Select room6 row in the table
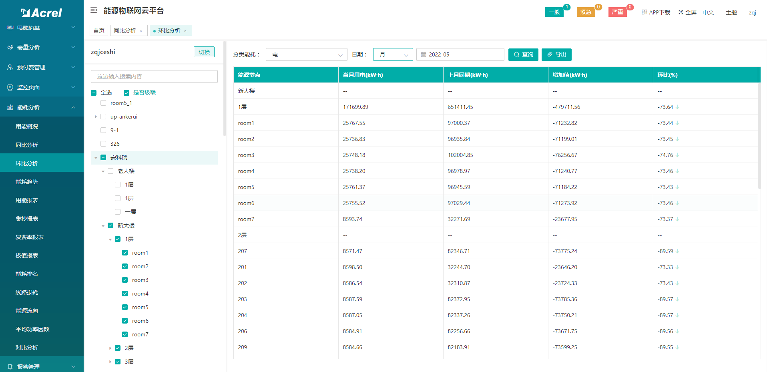 pos(496,203)
